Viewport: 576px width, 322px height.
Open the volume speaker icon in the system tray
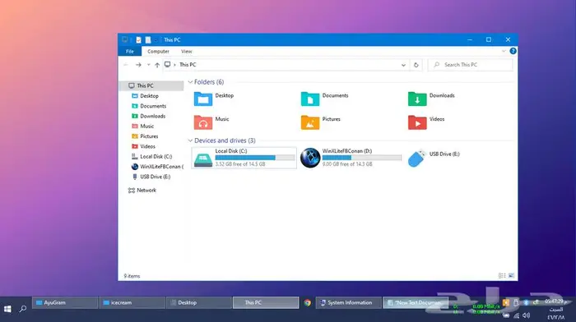[x=527, y=315]
